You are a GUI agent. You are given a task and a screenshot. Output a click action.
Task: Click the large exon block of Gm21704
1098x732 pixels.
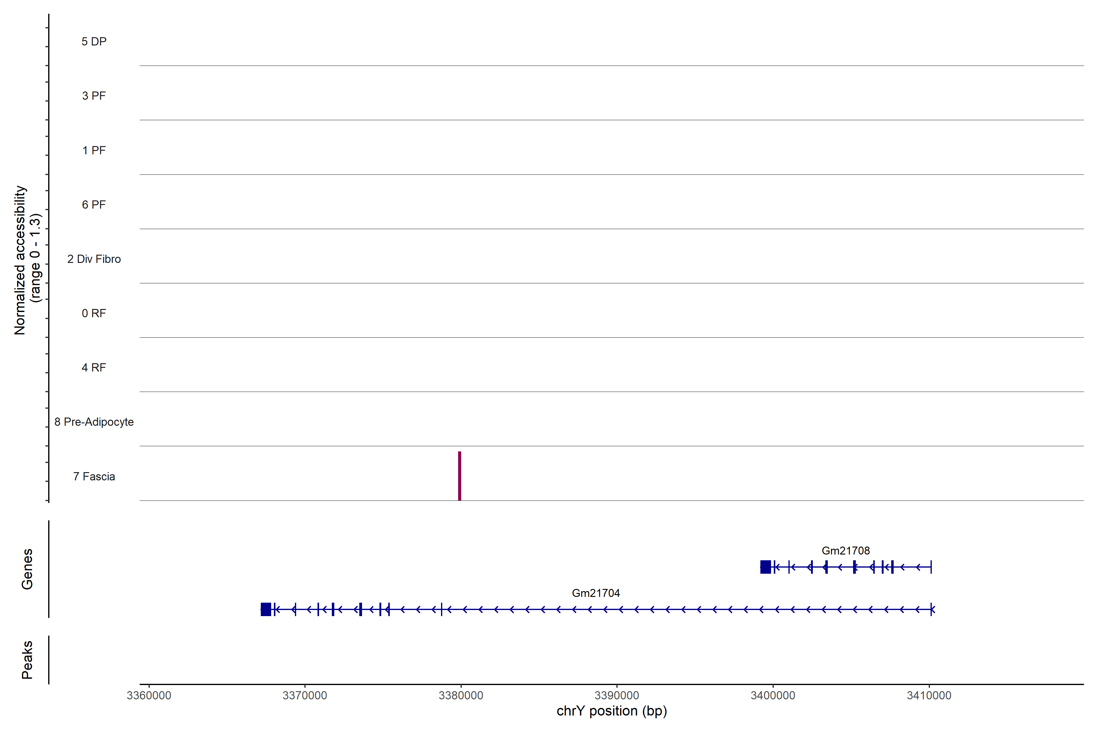point(266,609)
